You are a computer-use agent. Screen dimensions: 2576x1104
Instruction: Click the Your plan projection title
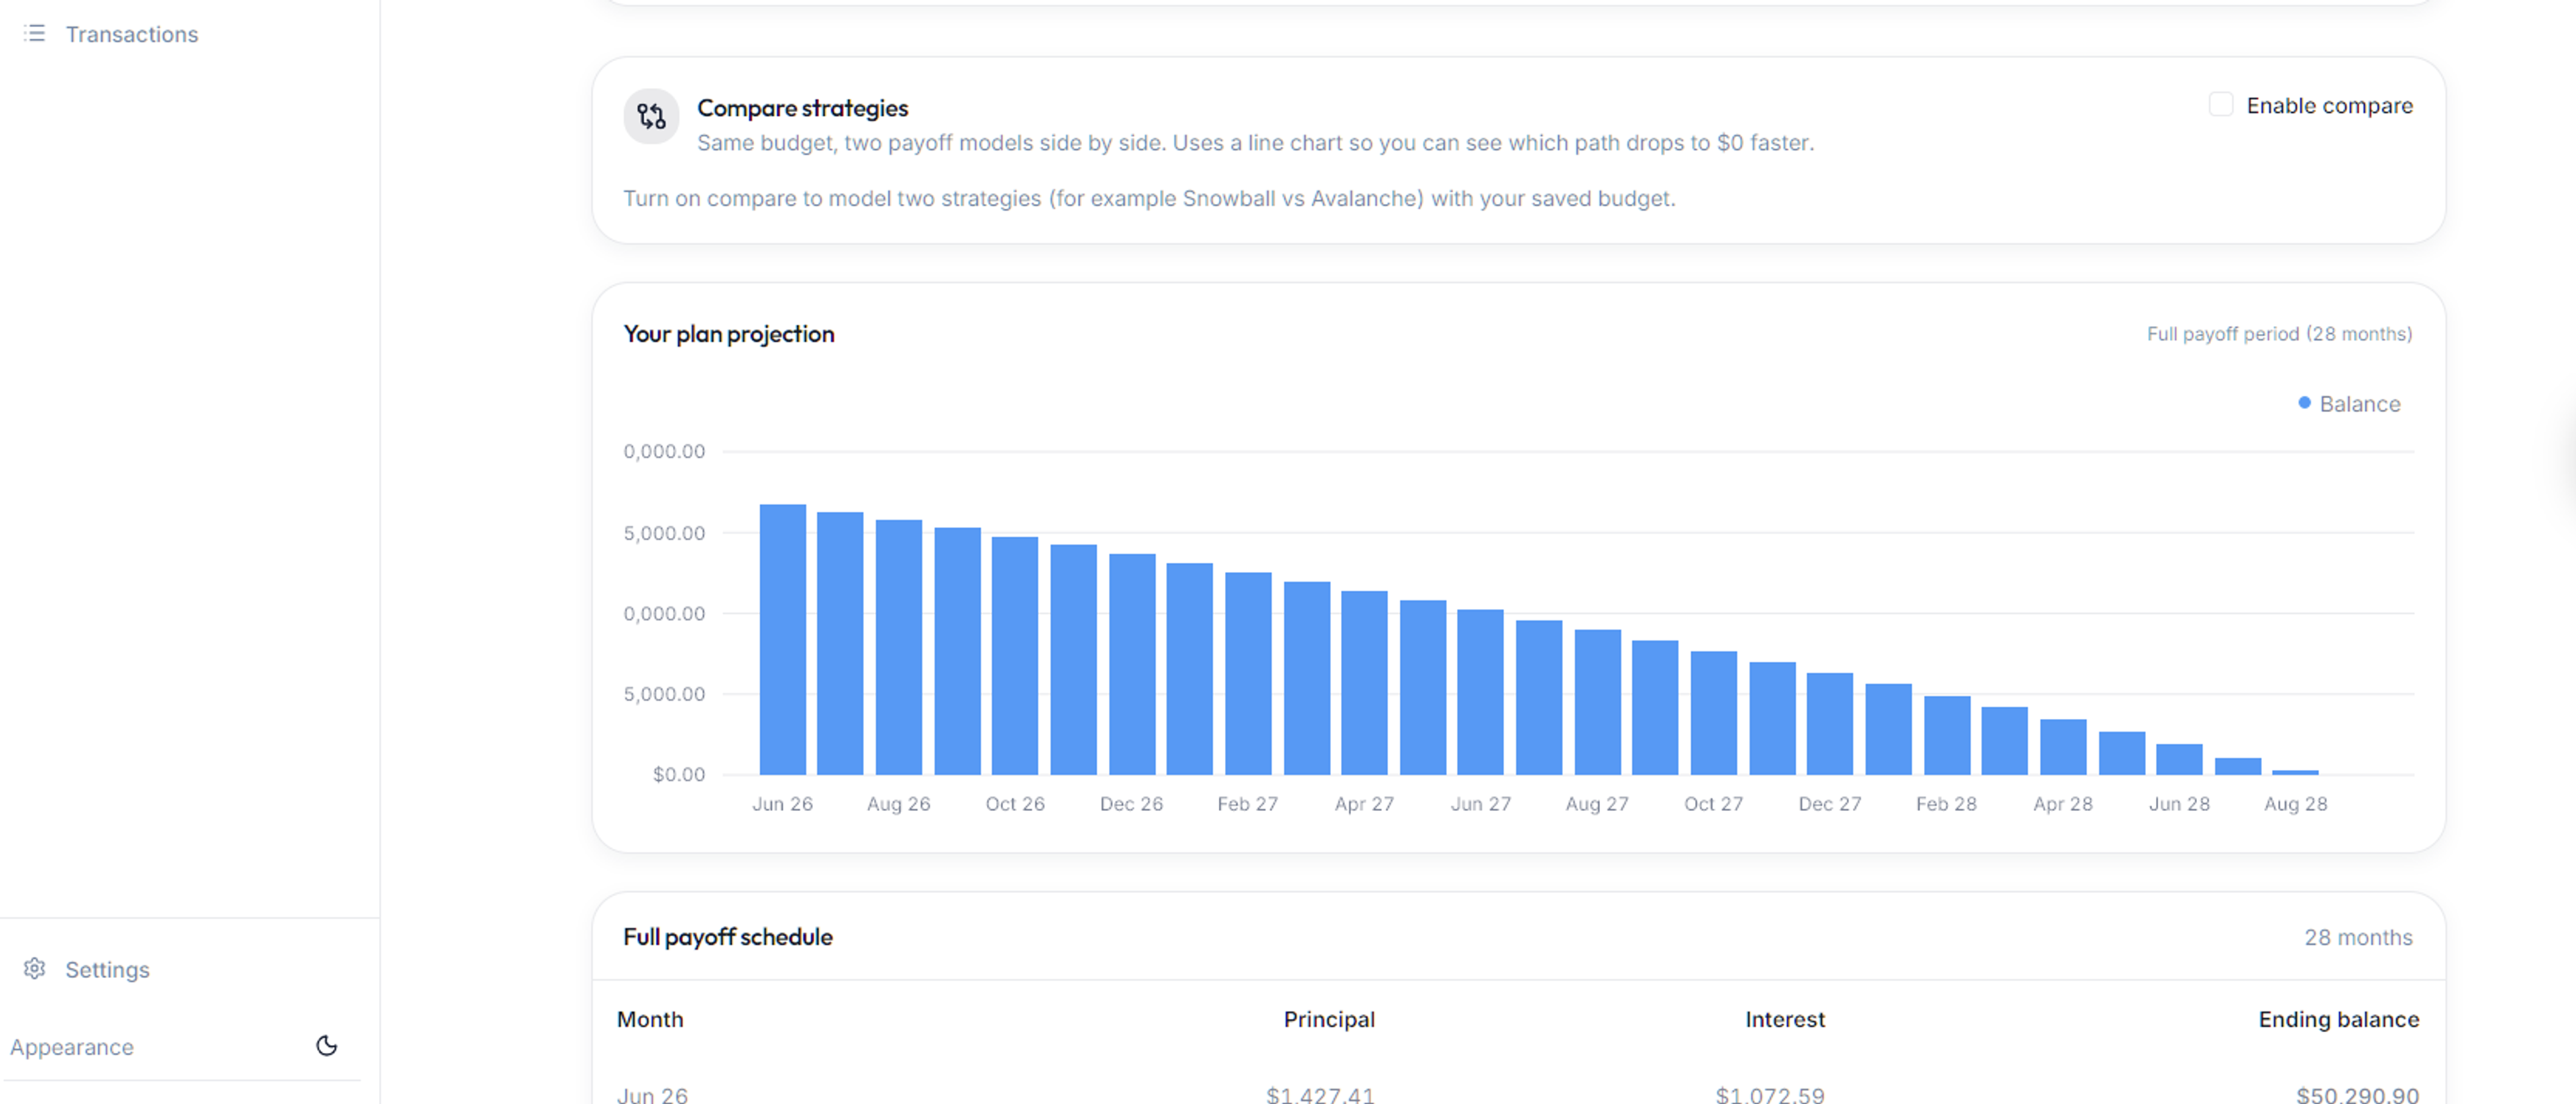pos(728,334)
